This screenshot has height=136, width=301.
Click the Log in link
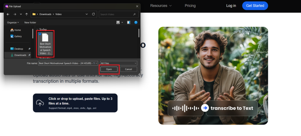(x=231, y=6)
